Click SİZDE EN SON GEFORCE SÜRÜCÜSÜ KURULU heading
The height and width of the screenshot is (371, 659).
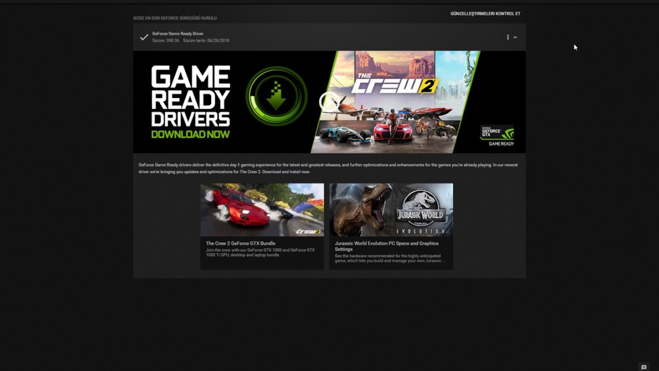pyautogui.click(x=175, y=18)
